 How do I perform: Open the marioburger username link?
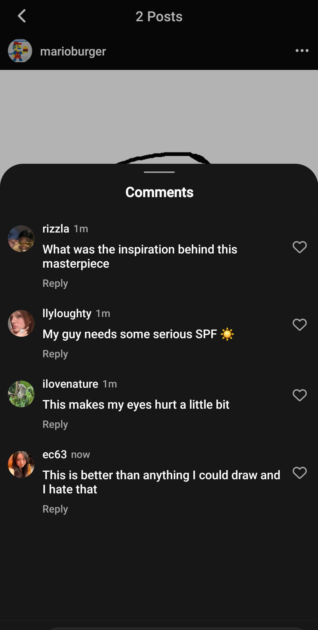click(x=73, y=51)
